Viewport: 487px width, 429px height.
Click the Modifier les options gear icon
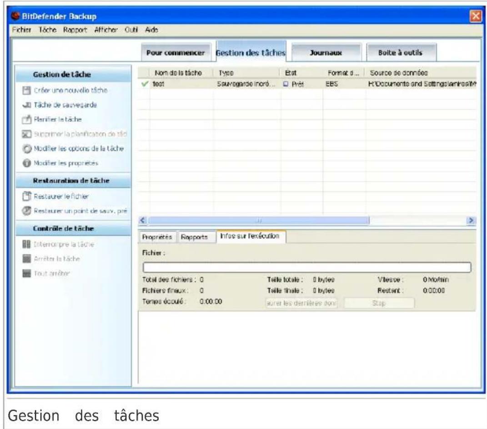point(27,149)
